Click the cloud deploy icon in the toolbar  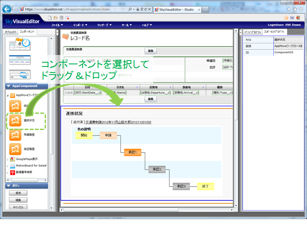(67, 18)
